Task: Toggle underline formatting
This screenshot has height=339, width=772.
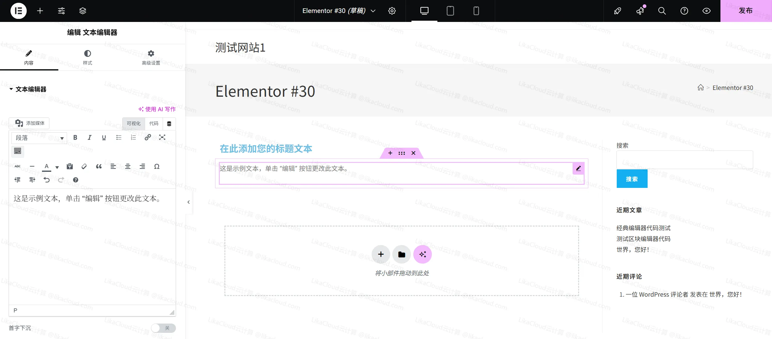Action: pos(104,138)
